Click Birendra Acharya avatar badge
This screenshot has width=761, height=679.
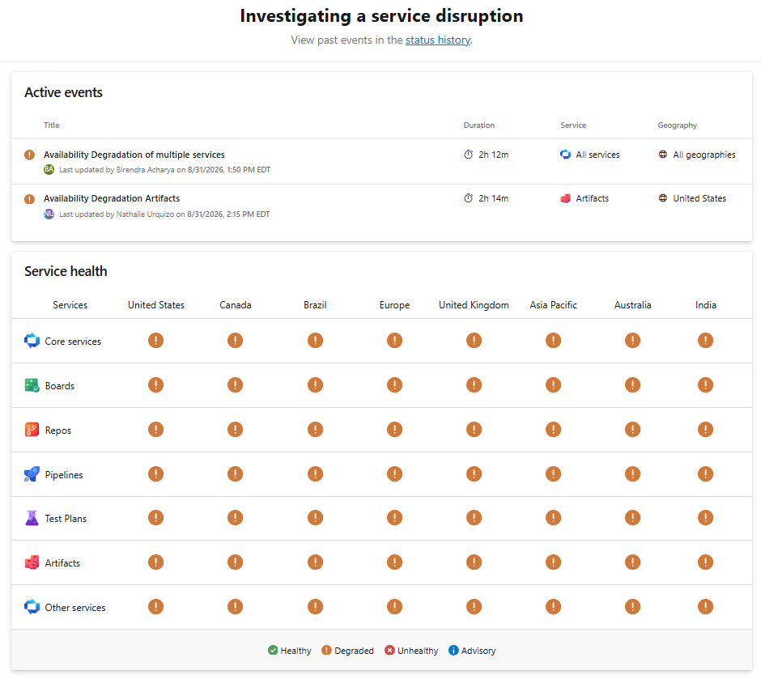click(x=49, y=169)
